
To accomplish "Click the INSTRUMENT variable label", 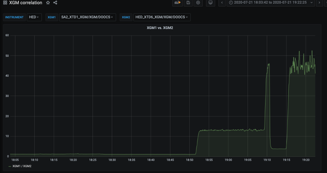I will point(14,17).
